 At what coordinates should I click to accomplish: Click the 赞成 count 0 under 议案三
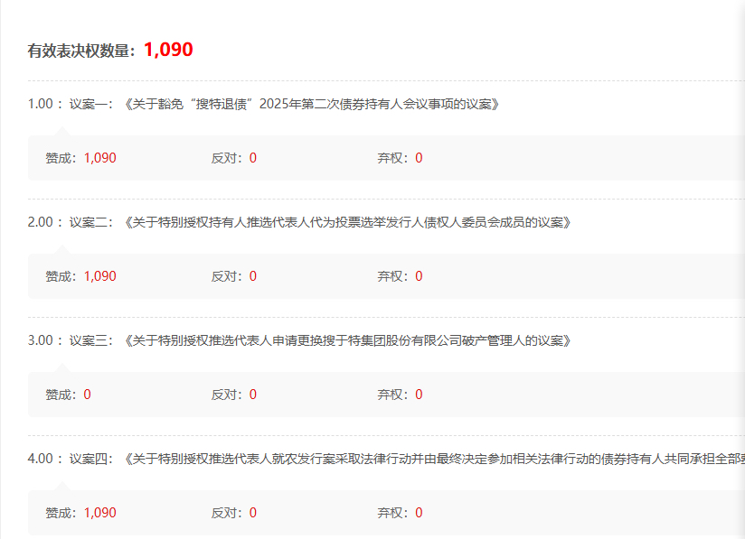[87, 395]
